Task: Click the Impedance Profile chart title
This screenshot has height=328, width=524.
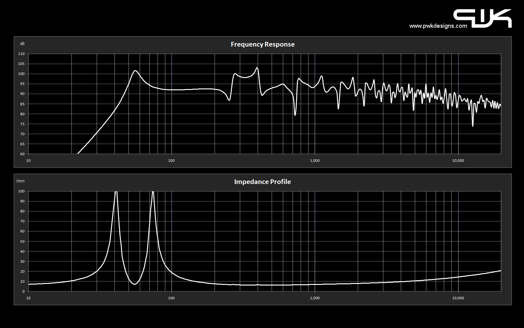Action: tap(263, 182)
